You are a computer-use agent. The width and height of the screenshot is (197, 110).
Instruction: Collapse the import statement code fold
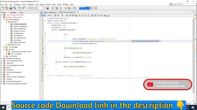(45, 21)
